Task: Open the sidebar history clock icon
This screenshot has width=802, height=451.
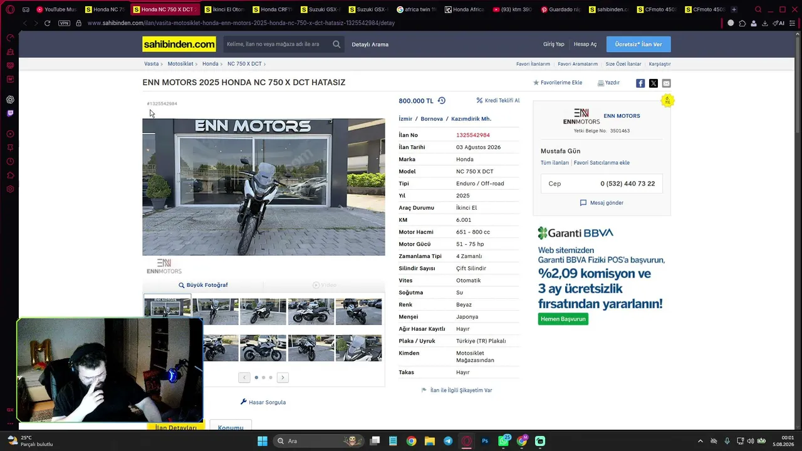Action: (10, 162)
